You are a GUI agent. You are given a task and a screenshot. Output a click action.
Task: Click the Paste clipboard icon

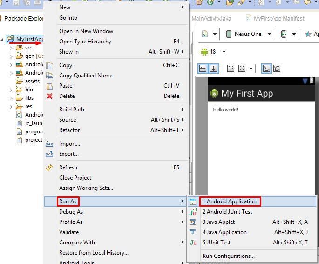coord(49,86)
